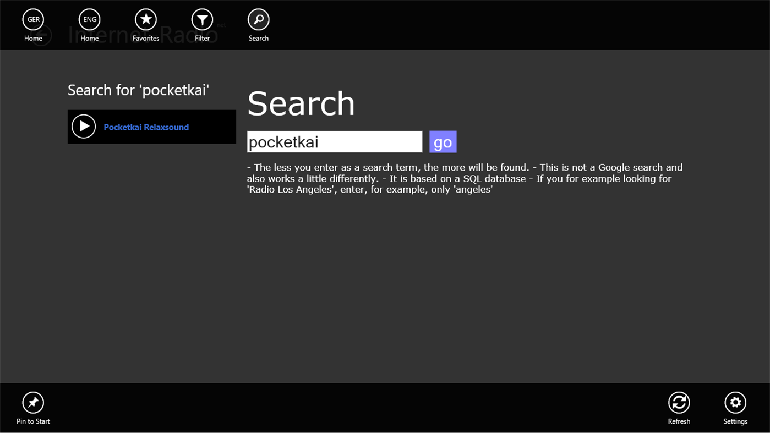This screenshot has width=770, height=433.
Task: Click inside the search term field
Action: [x=334, y=141]
